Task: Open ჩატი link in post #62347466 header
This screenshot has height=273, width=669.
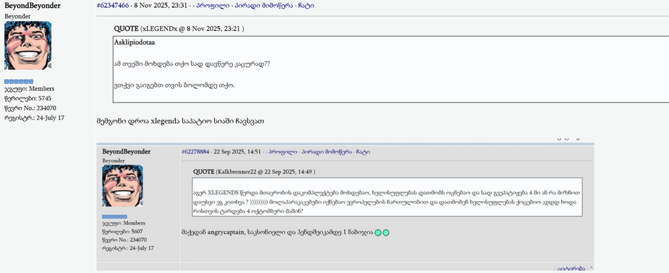Action: [x=306, y=5]
